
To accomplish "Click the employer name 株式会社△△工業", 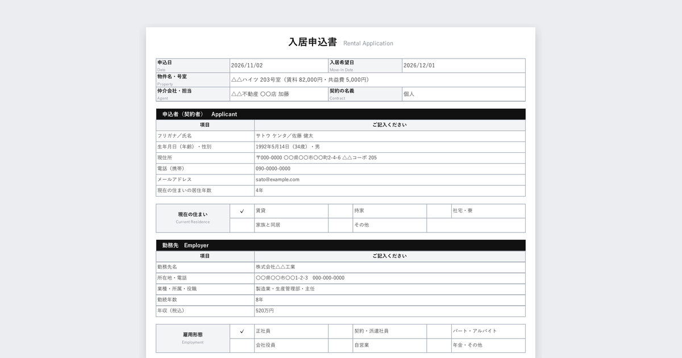I will pyautogui.click(x=390, y=267).
